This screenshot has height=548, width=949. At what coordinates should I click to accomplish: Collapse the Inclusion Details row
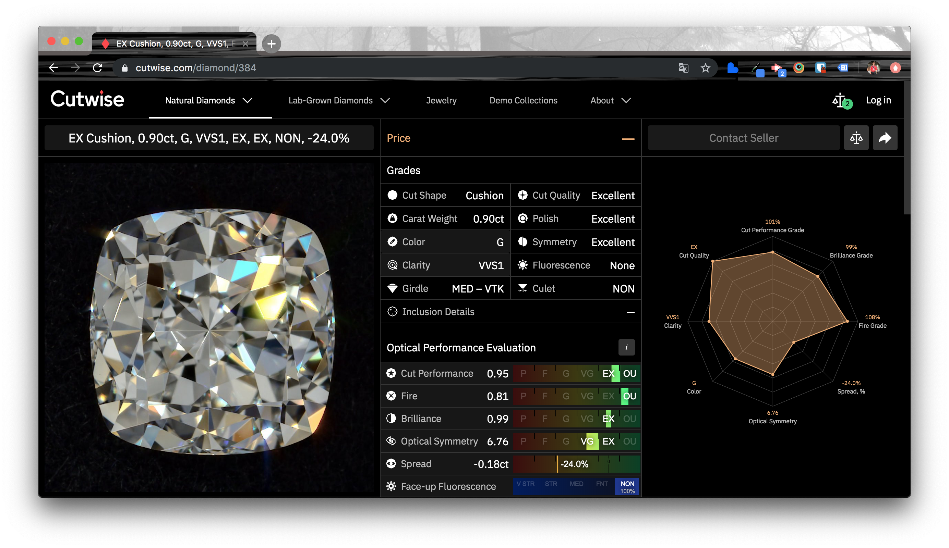coord(631,312)
